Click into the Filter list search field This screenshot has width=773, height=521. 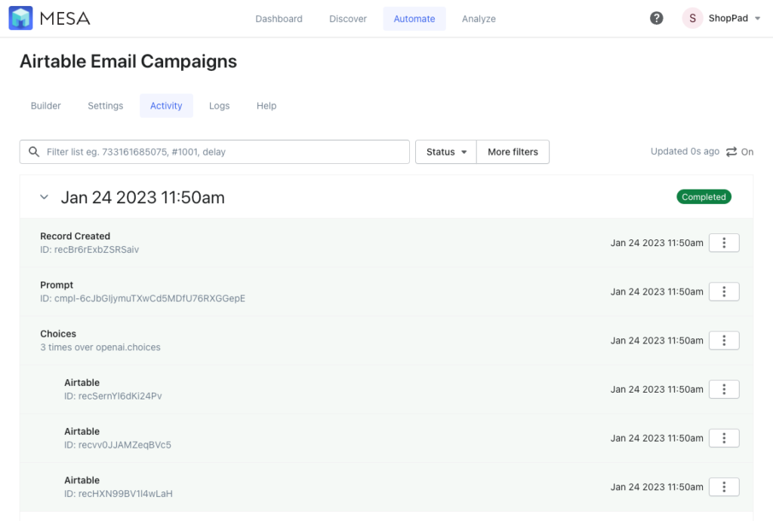214,152
